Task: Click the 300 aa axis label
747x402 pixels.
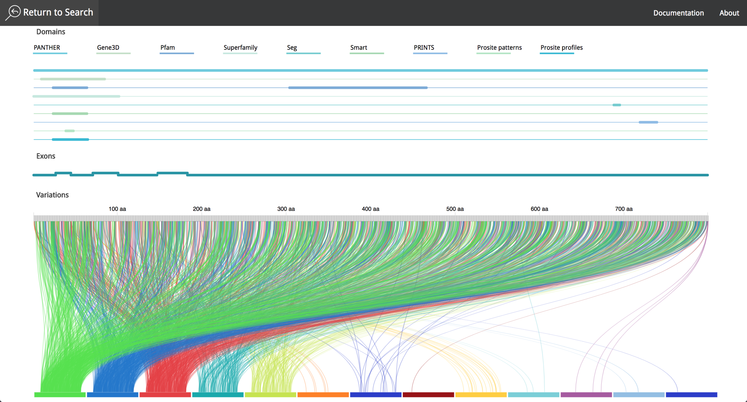Action: (286, 209)
